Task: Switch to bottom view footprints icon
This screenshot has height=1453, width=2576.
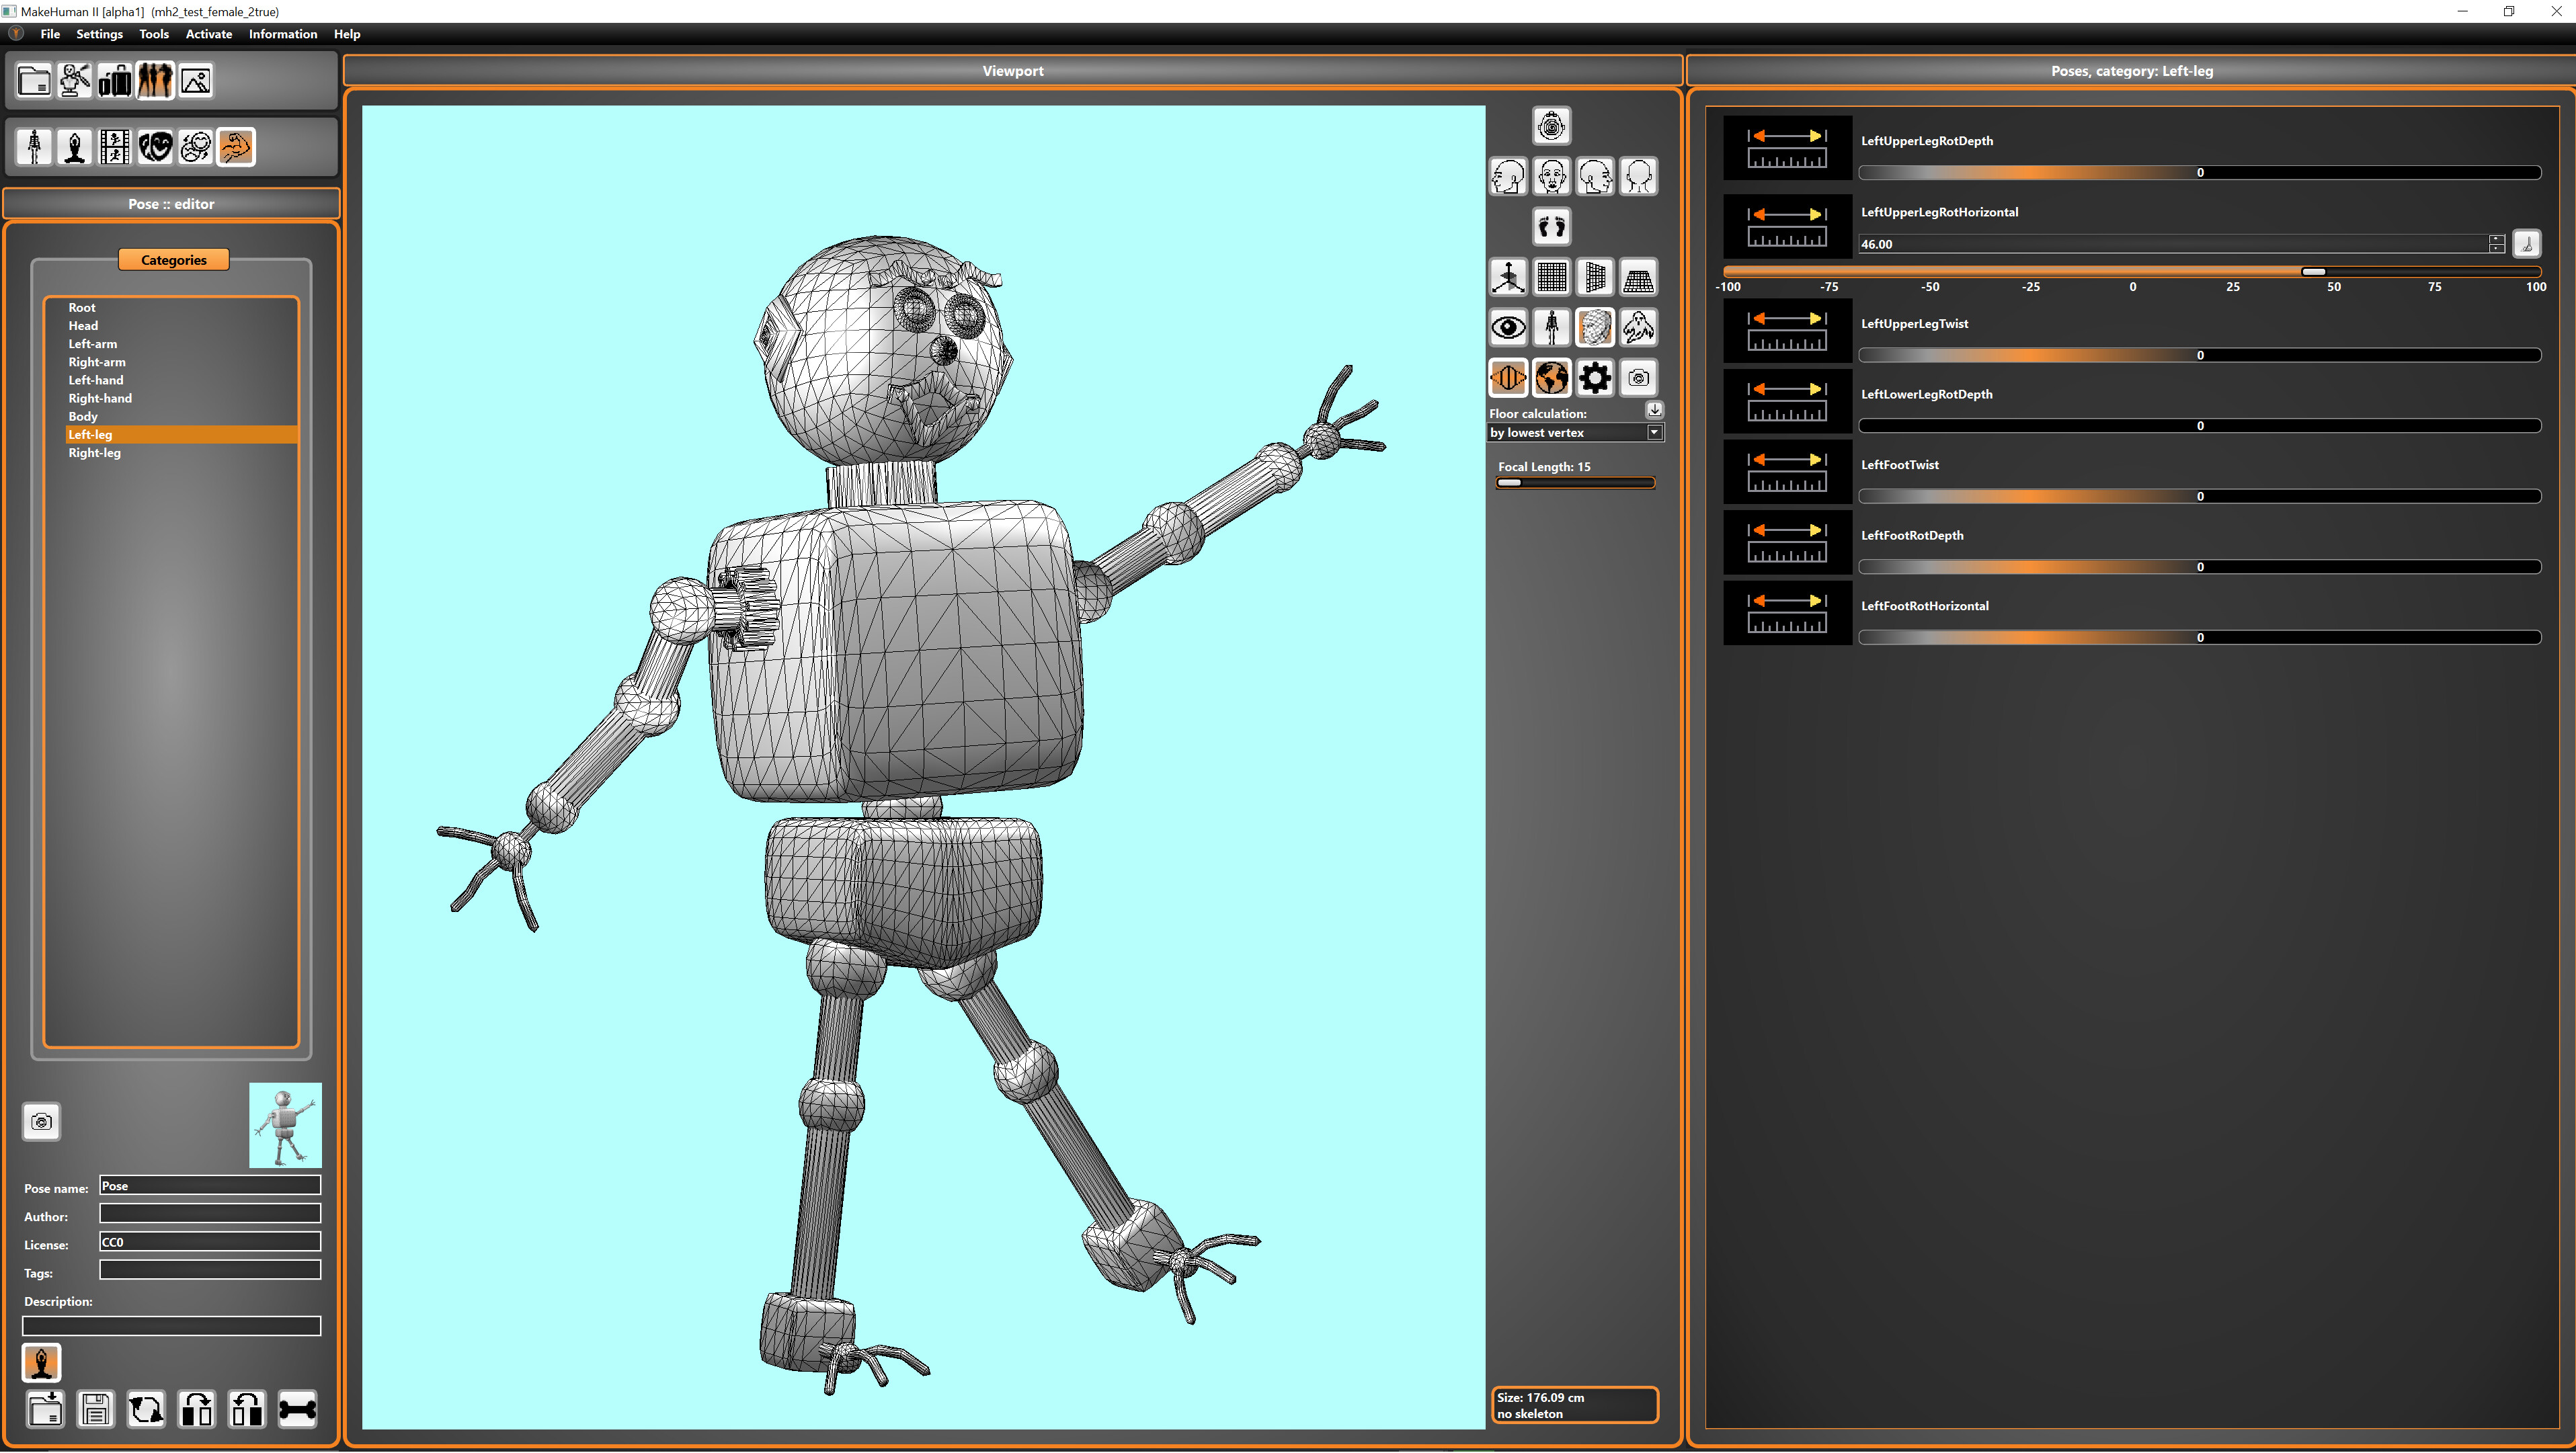Action: (x=1551, y=227)
